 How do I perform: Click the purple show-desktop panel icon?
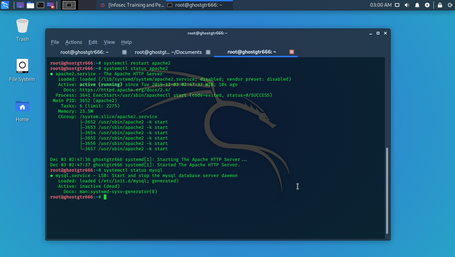20,5
